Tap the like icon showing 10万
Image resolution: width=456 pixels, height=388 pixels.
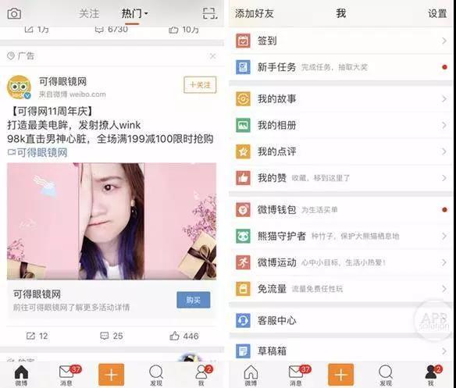click(173, 30)
